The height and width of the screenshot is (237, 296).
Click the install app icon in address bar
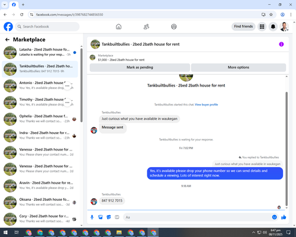pyautogui.click(x=263, y=15)
